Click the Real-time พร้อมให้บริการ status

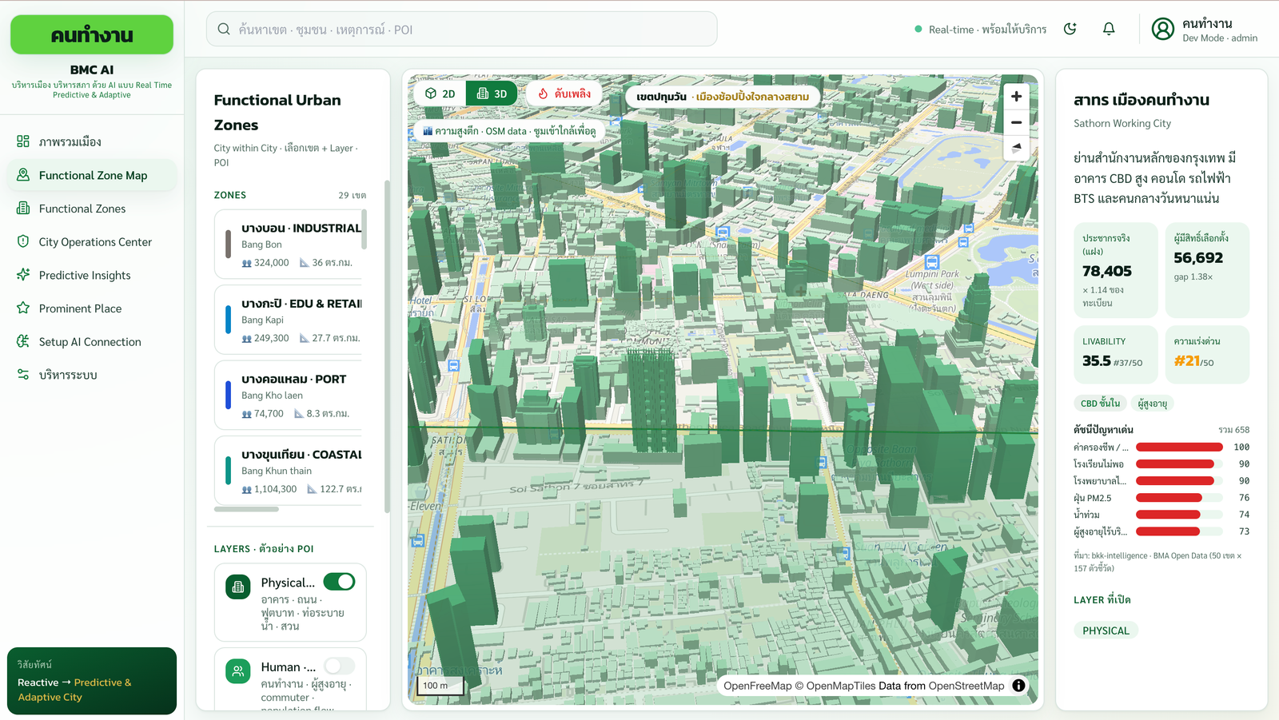pos(981,30)
